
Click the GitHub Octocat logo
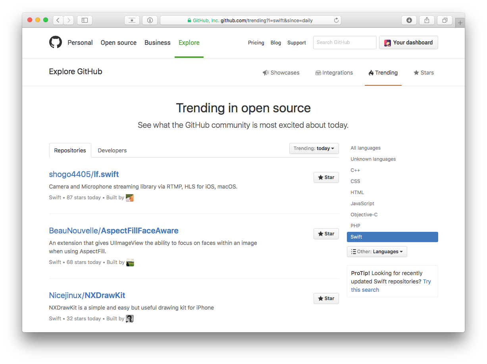coord(56,42)
